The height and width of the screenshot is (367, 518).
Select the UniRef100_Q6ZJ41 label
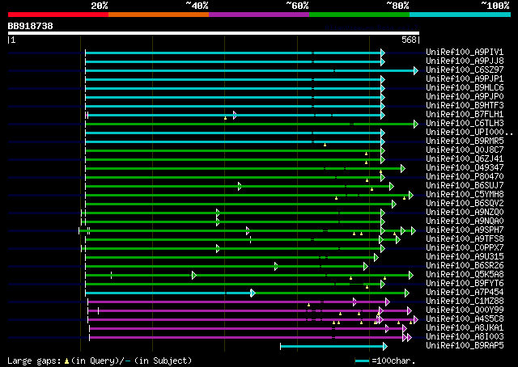465,159
